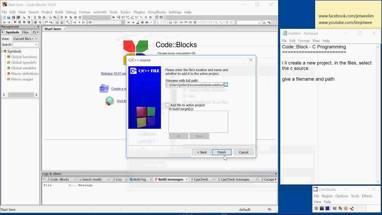
Task: Click the CamStudio orange gear options icon
Action: 346,208
